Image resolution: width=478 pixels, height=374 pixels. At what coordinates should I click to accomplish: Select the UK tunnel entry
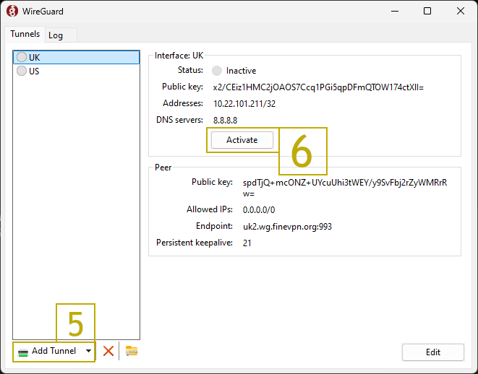pos(34,57)
